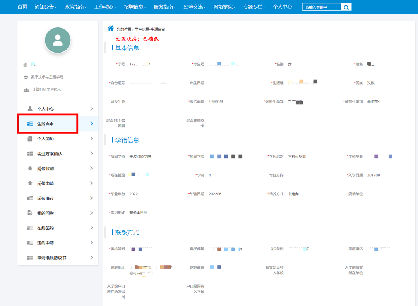Go to 首页 in top navigation
418x306 pixels.
(22, 7)
